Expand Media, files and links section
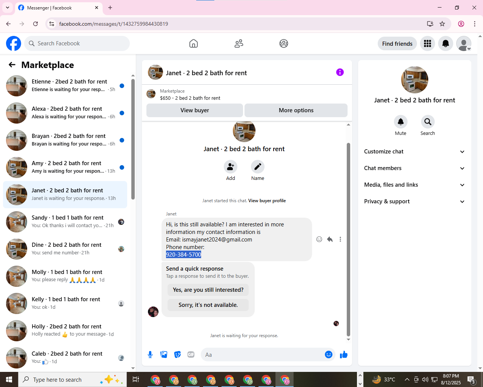 (x=414, y=185)
